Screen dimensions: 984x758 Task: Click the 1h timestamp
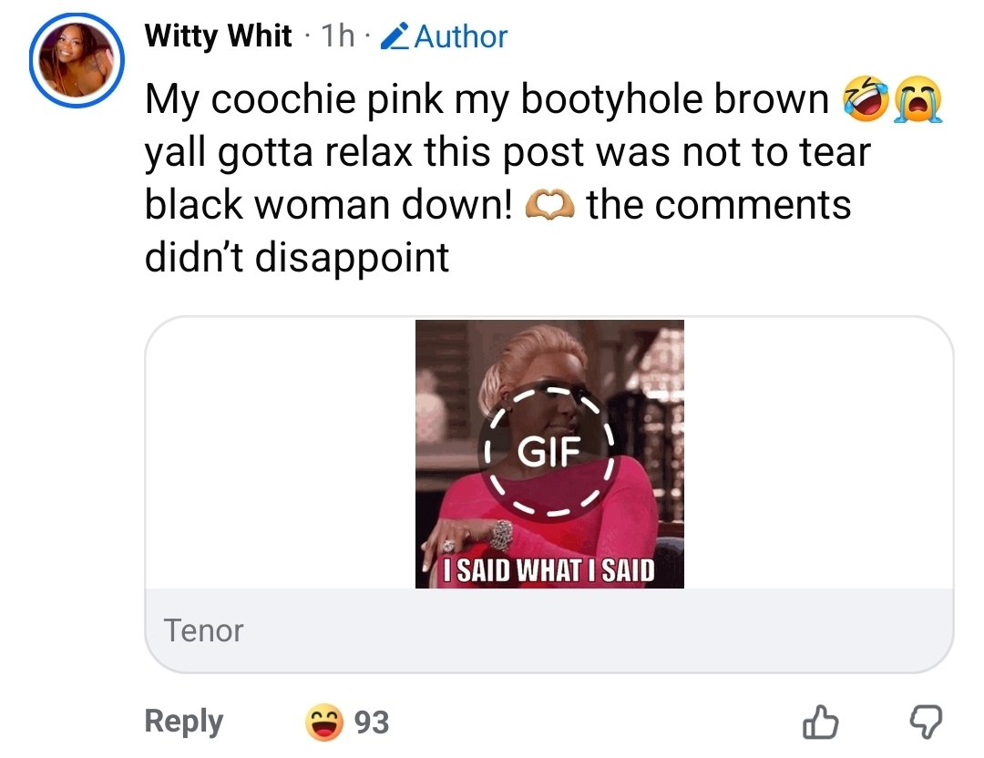[x=338, y=36]
